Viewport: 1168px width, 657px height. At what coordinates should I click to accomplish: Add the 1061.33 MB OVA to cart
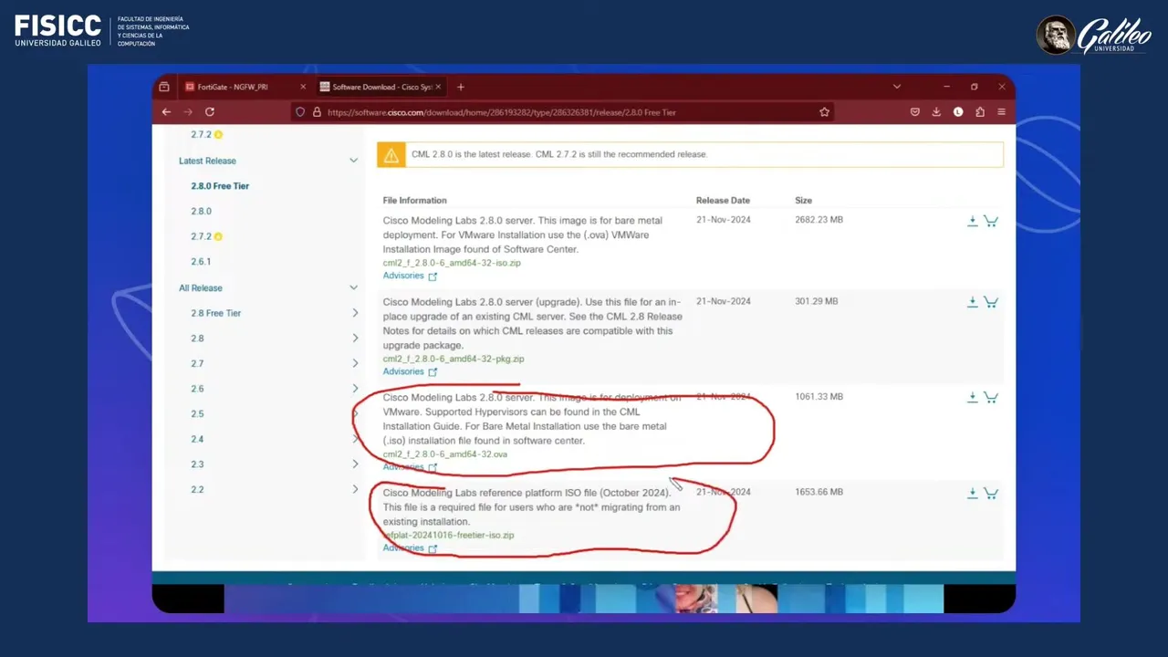coord(991,398)
